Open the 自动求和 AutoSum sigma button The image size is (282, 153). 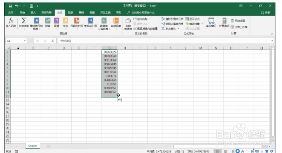24,23
